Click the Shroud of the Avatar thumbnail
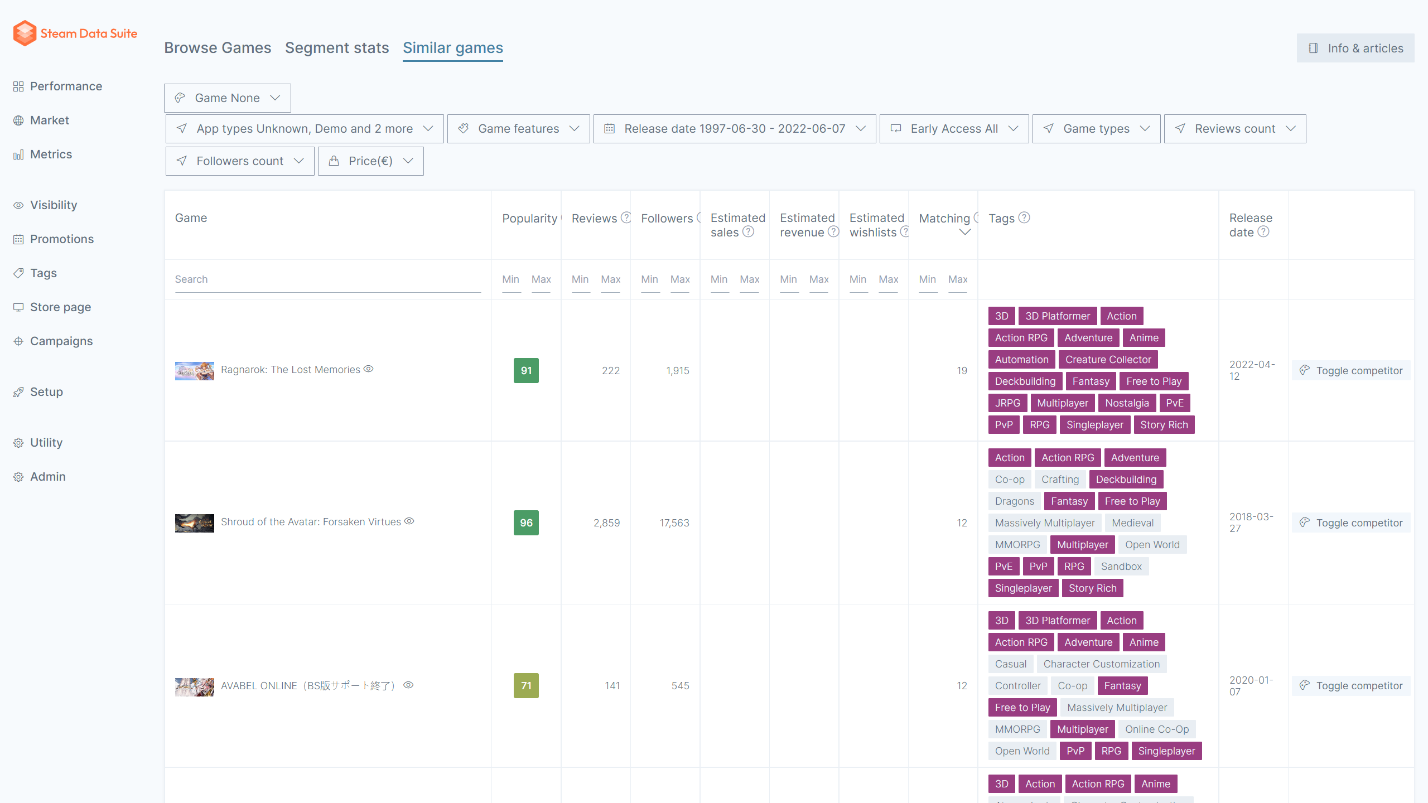 [195, 523]
